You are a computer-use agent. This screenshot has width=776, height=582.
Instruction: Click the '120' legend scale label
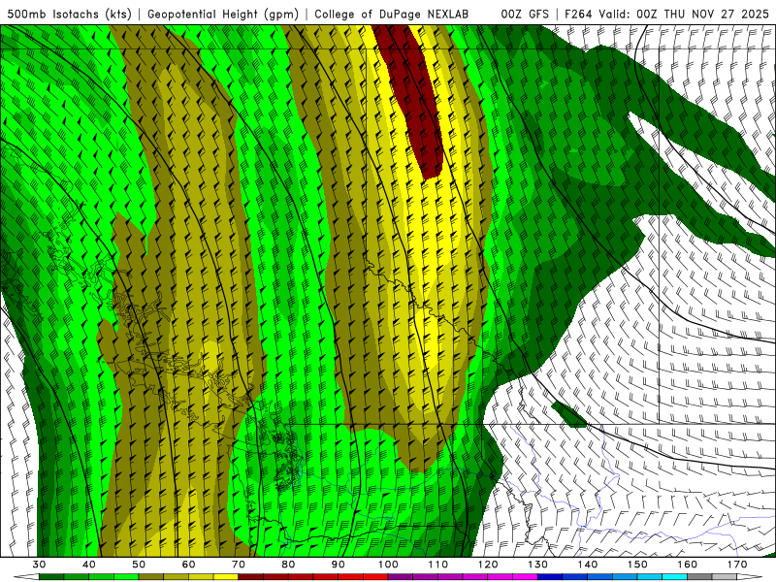click(x=488, y=565)
